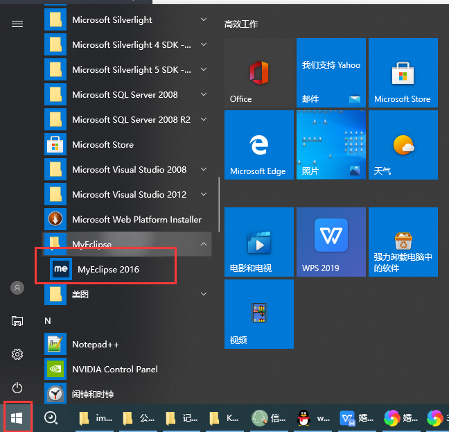Open the 天气 weather tile

[403, 145]
